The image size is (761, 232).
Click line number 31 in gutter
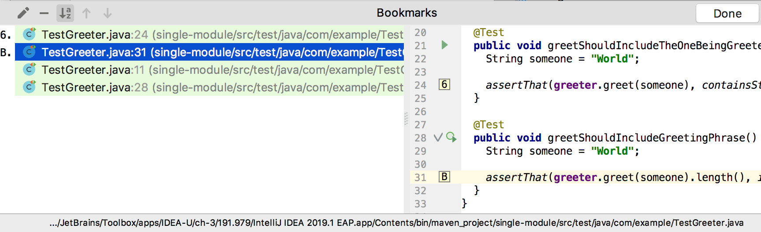point(420,178)
